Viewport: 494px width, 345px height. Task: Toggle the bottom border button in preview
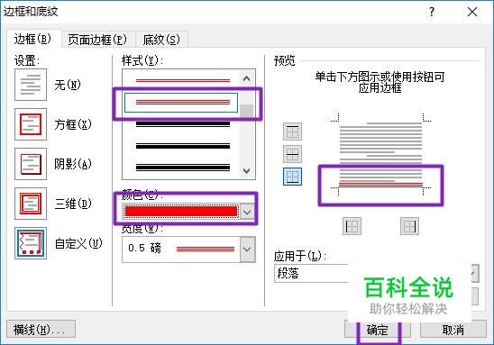pos(292,177)
